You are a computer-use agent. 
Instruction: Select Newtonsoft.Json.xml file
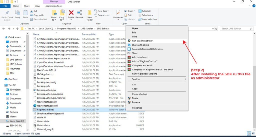[x=47, y=106]
